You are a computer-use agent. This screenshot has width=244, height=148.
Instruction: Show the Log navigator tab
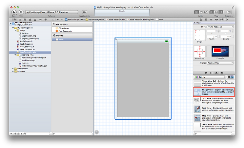point(46,20)
